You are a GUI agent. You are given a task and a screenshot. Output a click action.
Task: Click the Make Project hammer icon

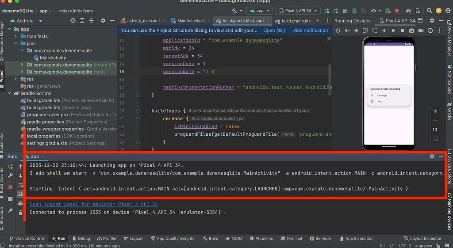pyautogui.click(x=234, y=11)
